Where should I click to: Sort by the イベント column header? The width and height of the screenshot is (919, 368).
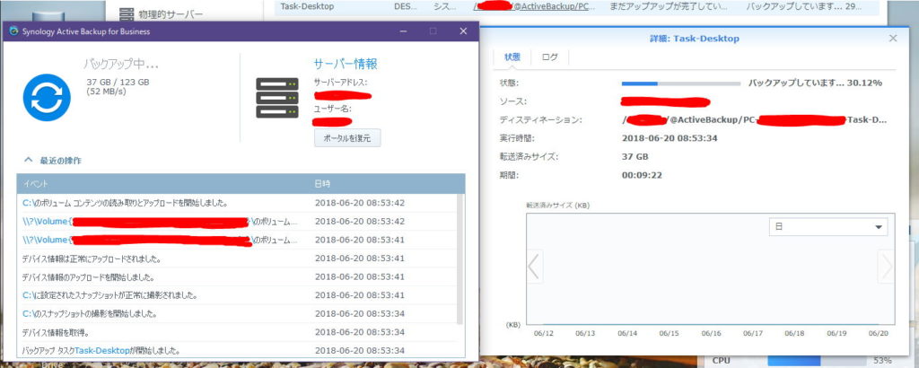coord(163,183)
